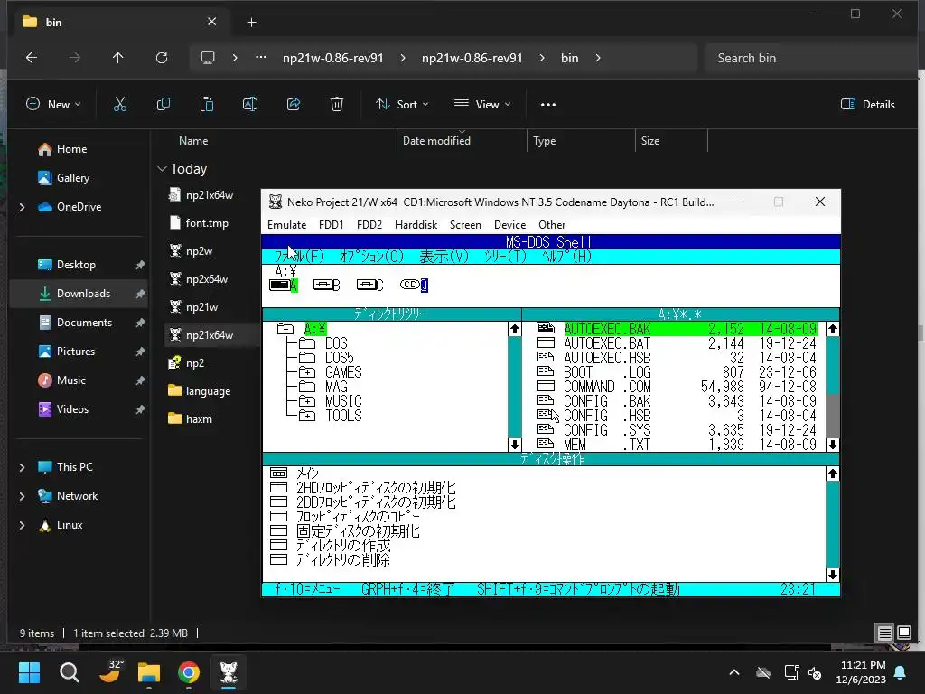Open the FDD1 menu
The image size is (925, 694).
click(x=331, y=225)
